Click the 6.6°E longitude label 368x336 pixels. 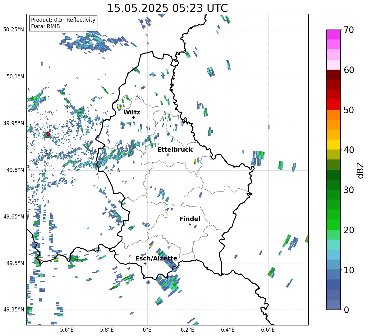click(x=268, y=330)
